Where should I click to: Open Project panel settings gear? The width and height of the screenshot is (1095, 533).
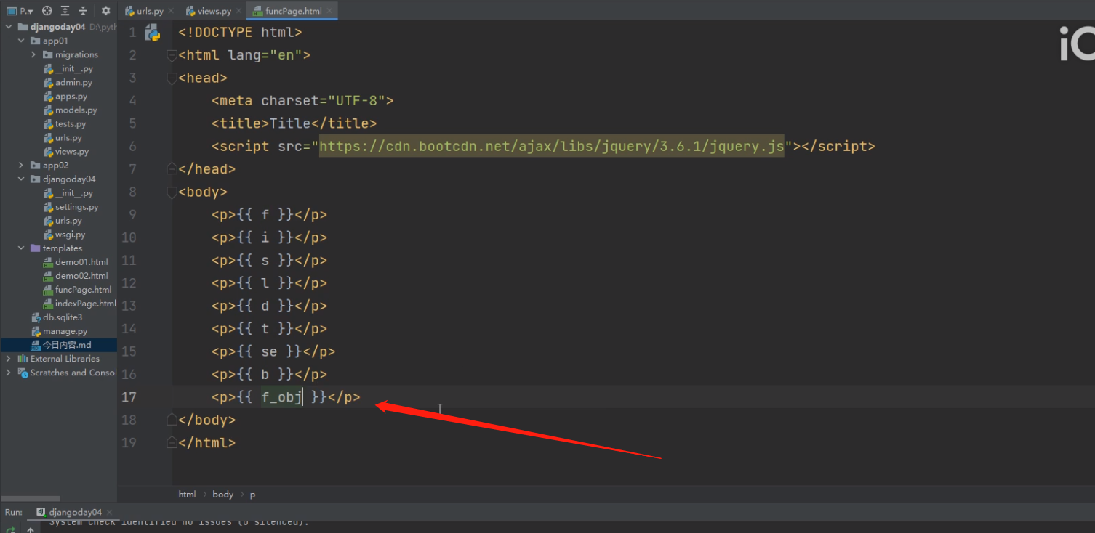[106, 11]
